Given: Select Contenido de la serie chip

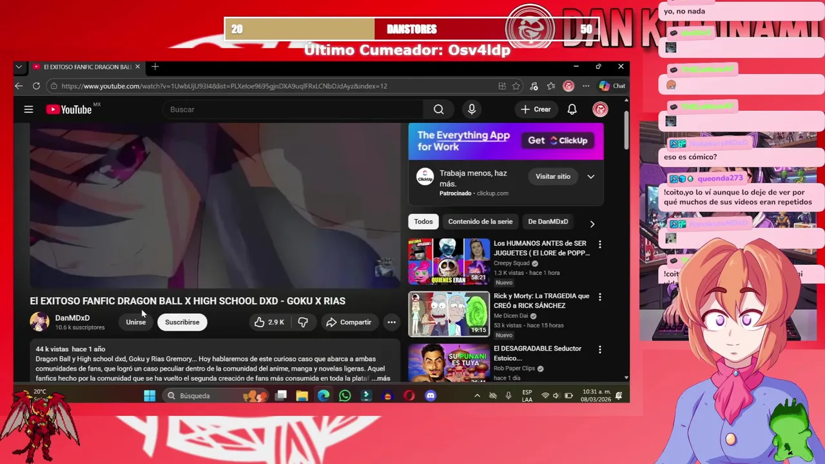Looking at the screenshot, I should 480,222.
